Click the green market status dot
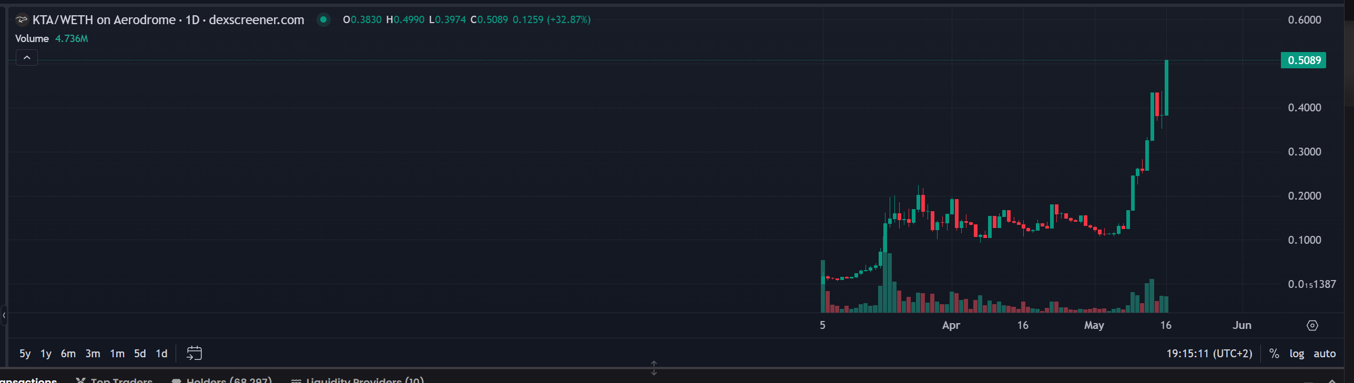The height and width of the screenshot is (383, 1354). [323, 20]
